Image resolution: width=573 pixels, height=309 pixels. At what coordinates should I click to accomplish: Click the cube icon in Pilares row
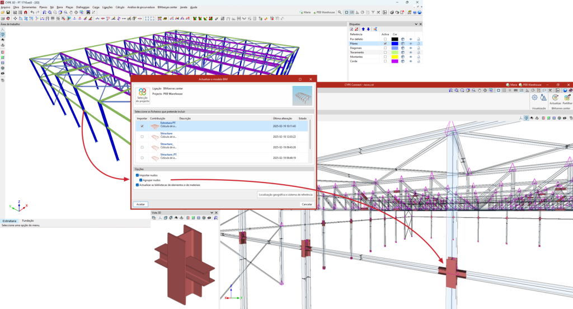coord(403,44)
